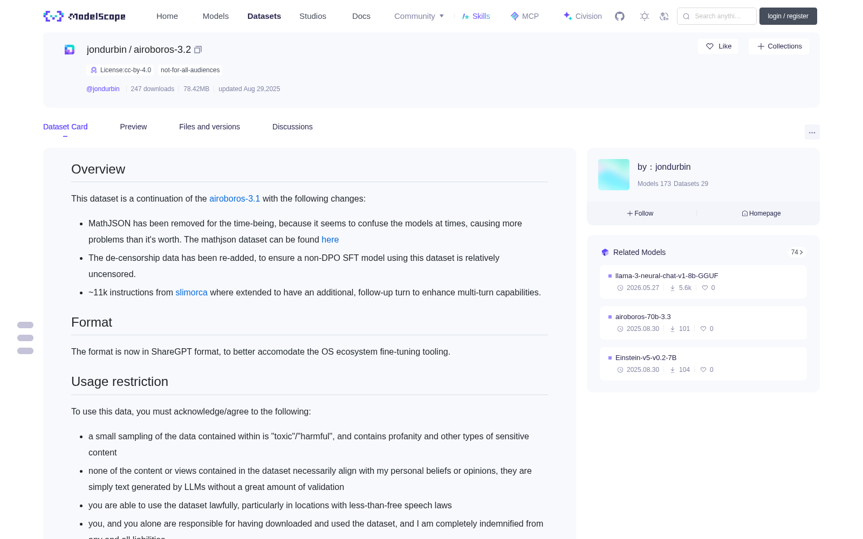This screenshot has width=863, height=539.
Task: Follow the 'here' mathjson dataset link
Action: point(330,239)
